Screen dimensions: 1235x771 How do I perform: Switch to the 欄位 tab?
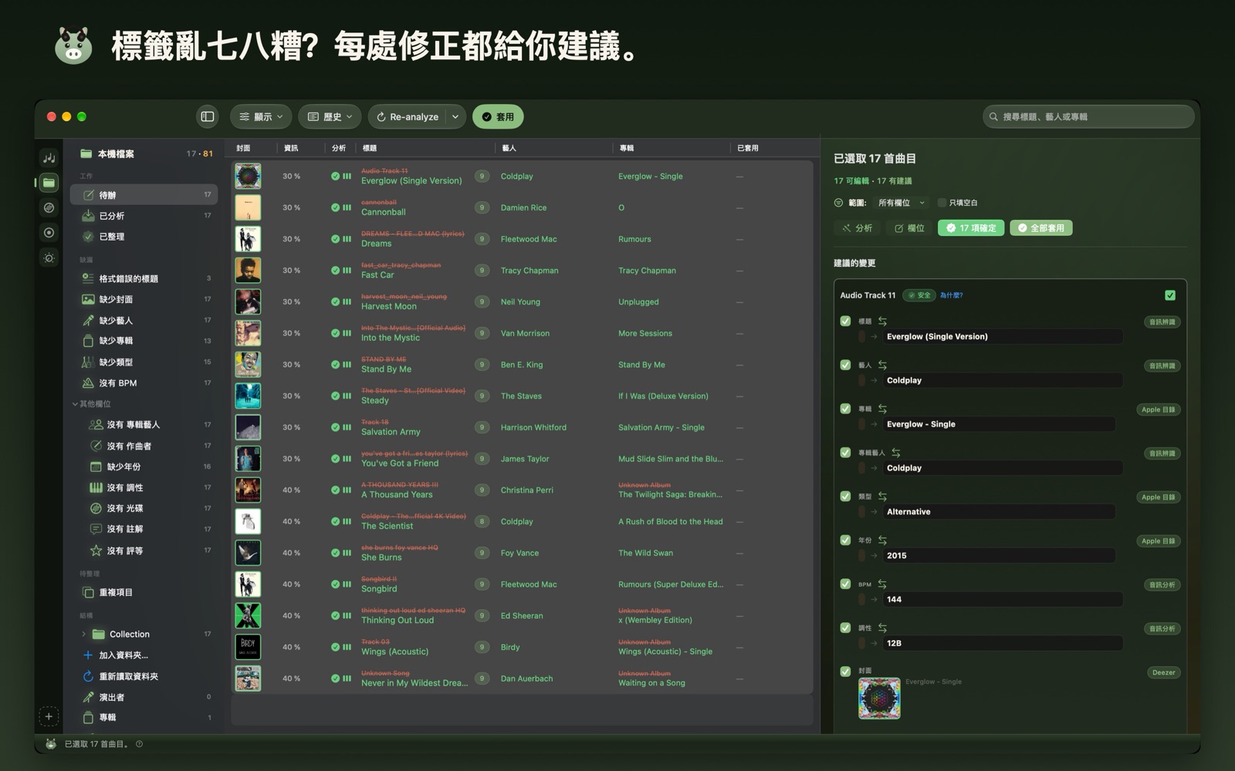point(909,228)
